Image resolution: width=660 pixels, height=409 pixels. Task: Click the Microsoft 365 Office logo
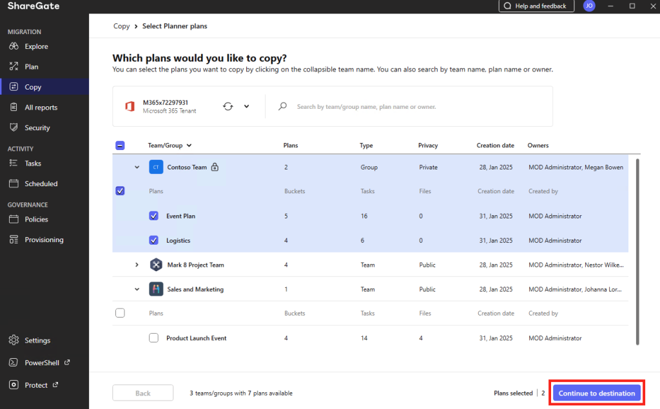(x=130, y=106)
